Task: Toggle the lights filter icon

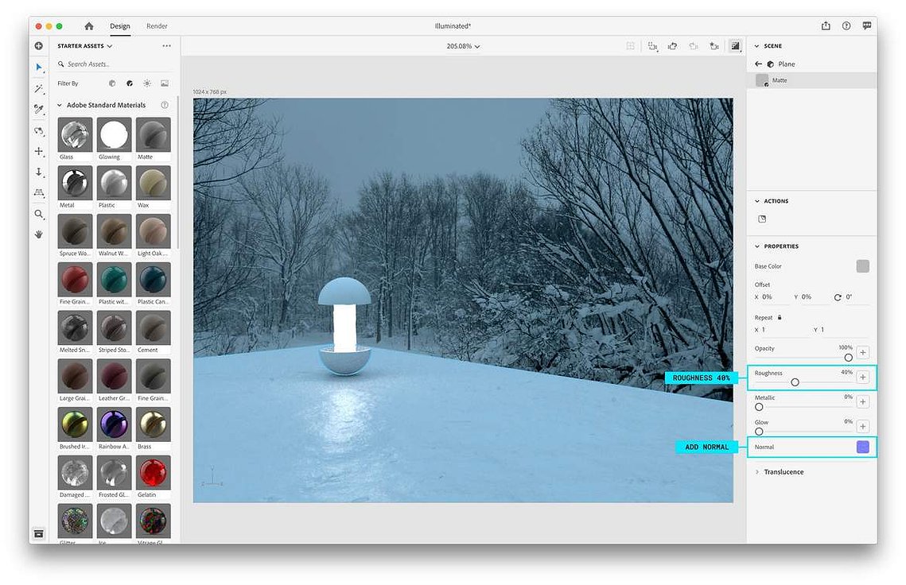Action: click(x=147, y=83)
